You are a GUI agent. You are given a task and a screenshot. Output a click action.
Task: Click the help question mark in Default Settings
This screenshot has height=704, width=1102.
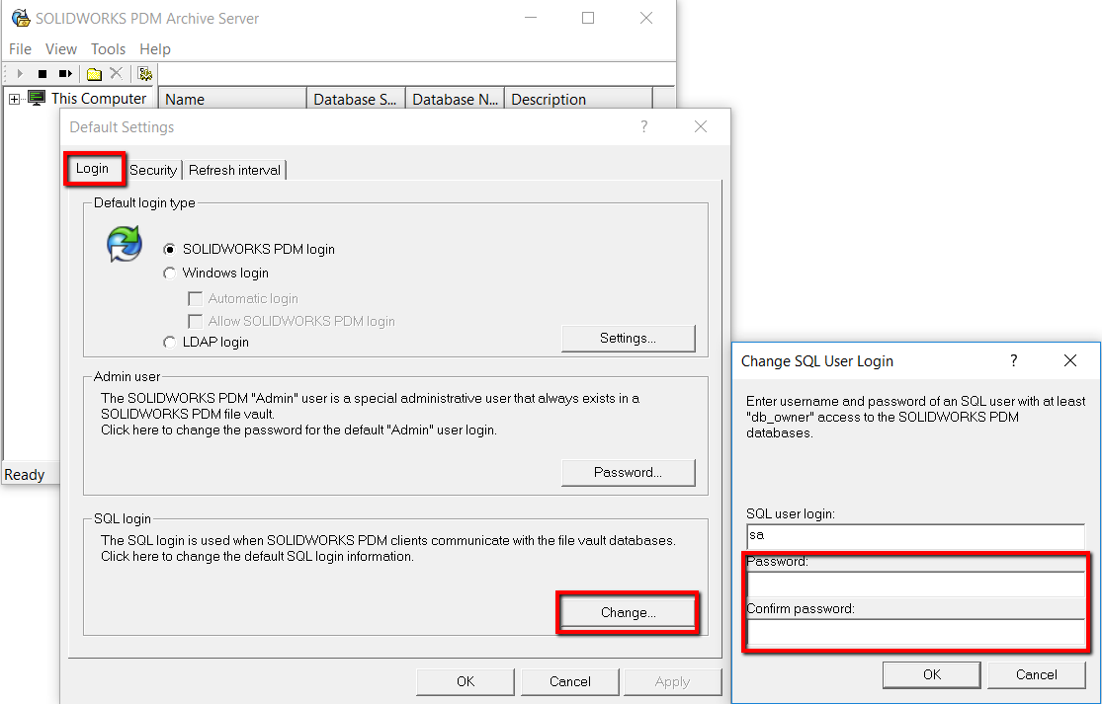tap(643, 126)
